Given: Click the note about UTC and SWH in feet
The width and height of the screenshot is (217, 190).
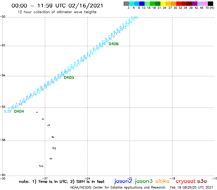Looking at the screenshot, I should [x=62, y=182].
